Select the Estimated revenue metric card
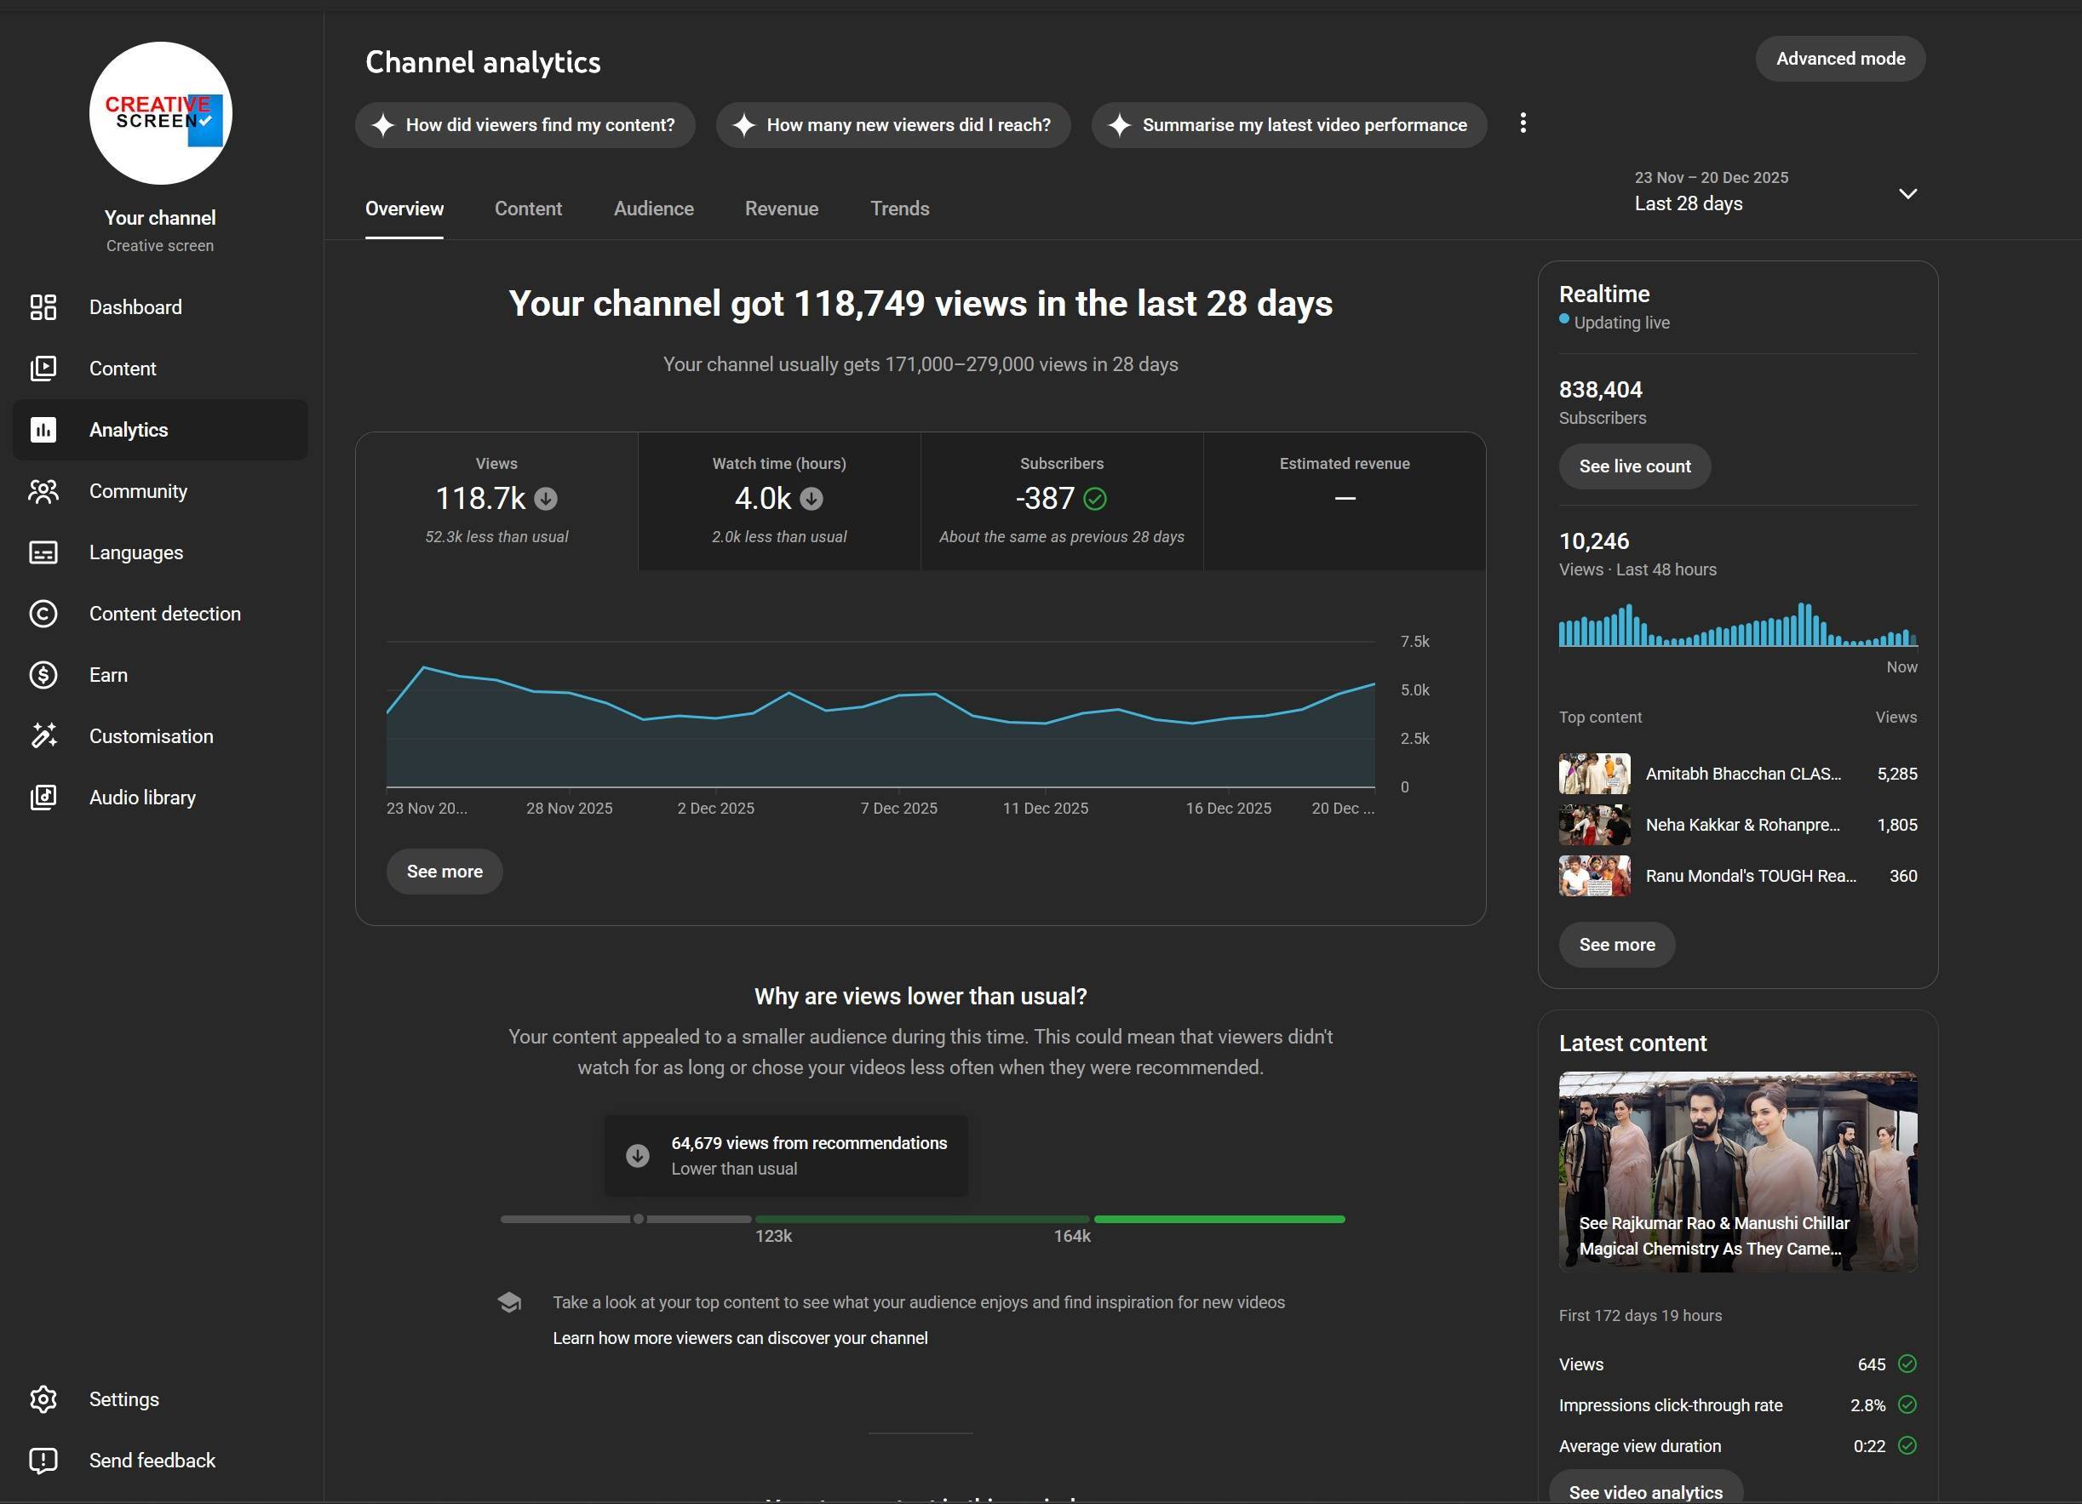The image size is (2082, 1504). [x=1344, y=501]
